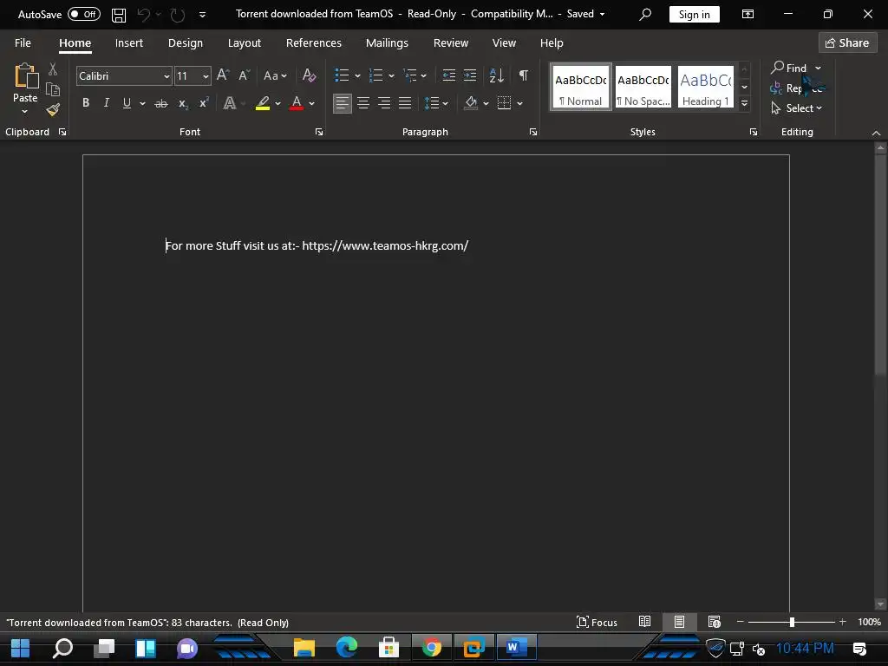Switch to the References tab
The width and height of the screenshot is (888, 666).
click(x=314, y=43)
